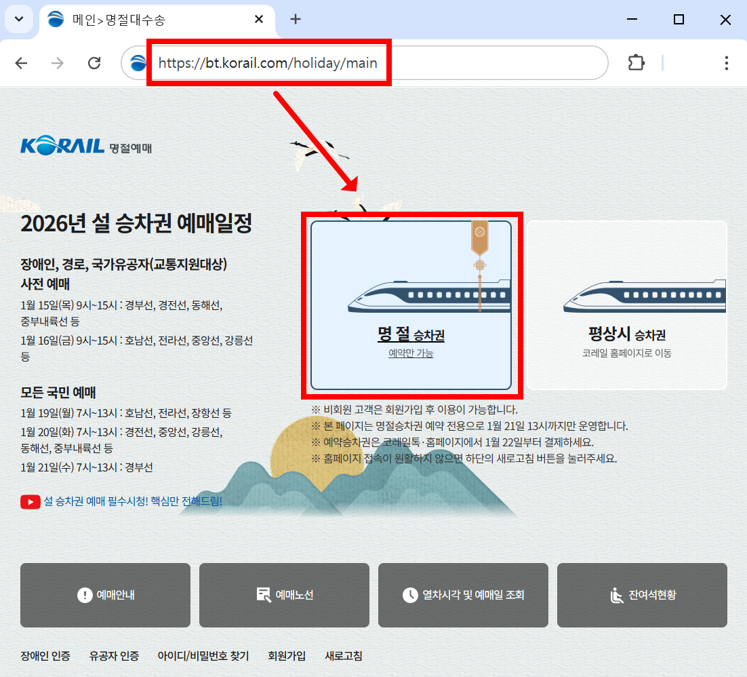This screenshot has width=747, height=677.
Task: Click the 장애인 인증 footer link
Action: tap(44, 656)
